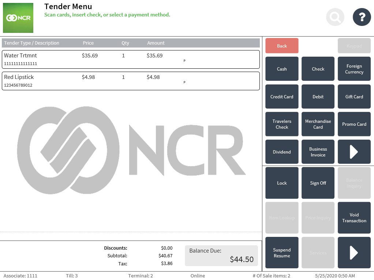Click the Red Lipstick barcode 123456789012
374x280 pixels.
coord(18,85)
